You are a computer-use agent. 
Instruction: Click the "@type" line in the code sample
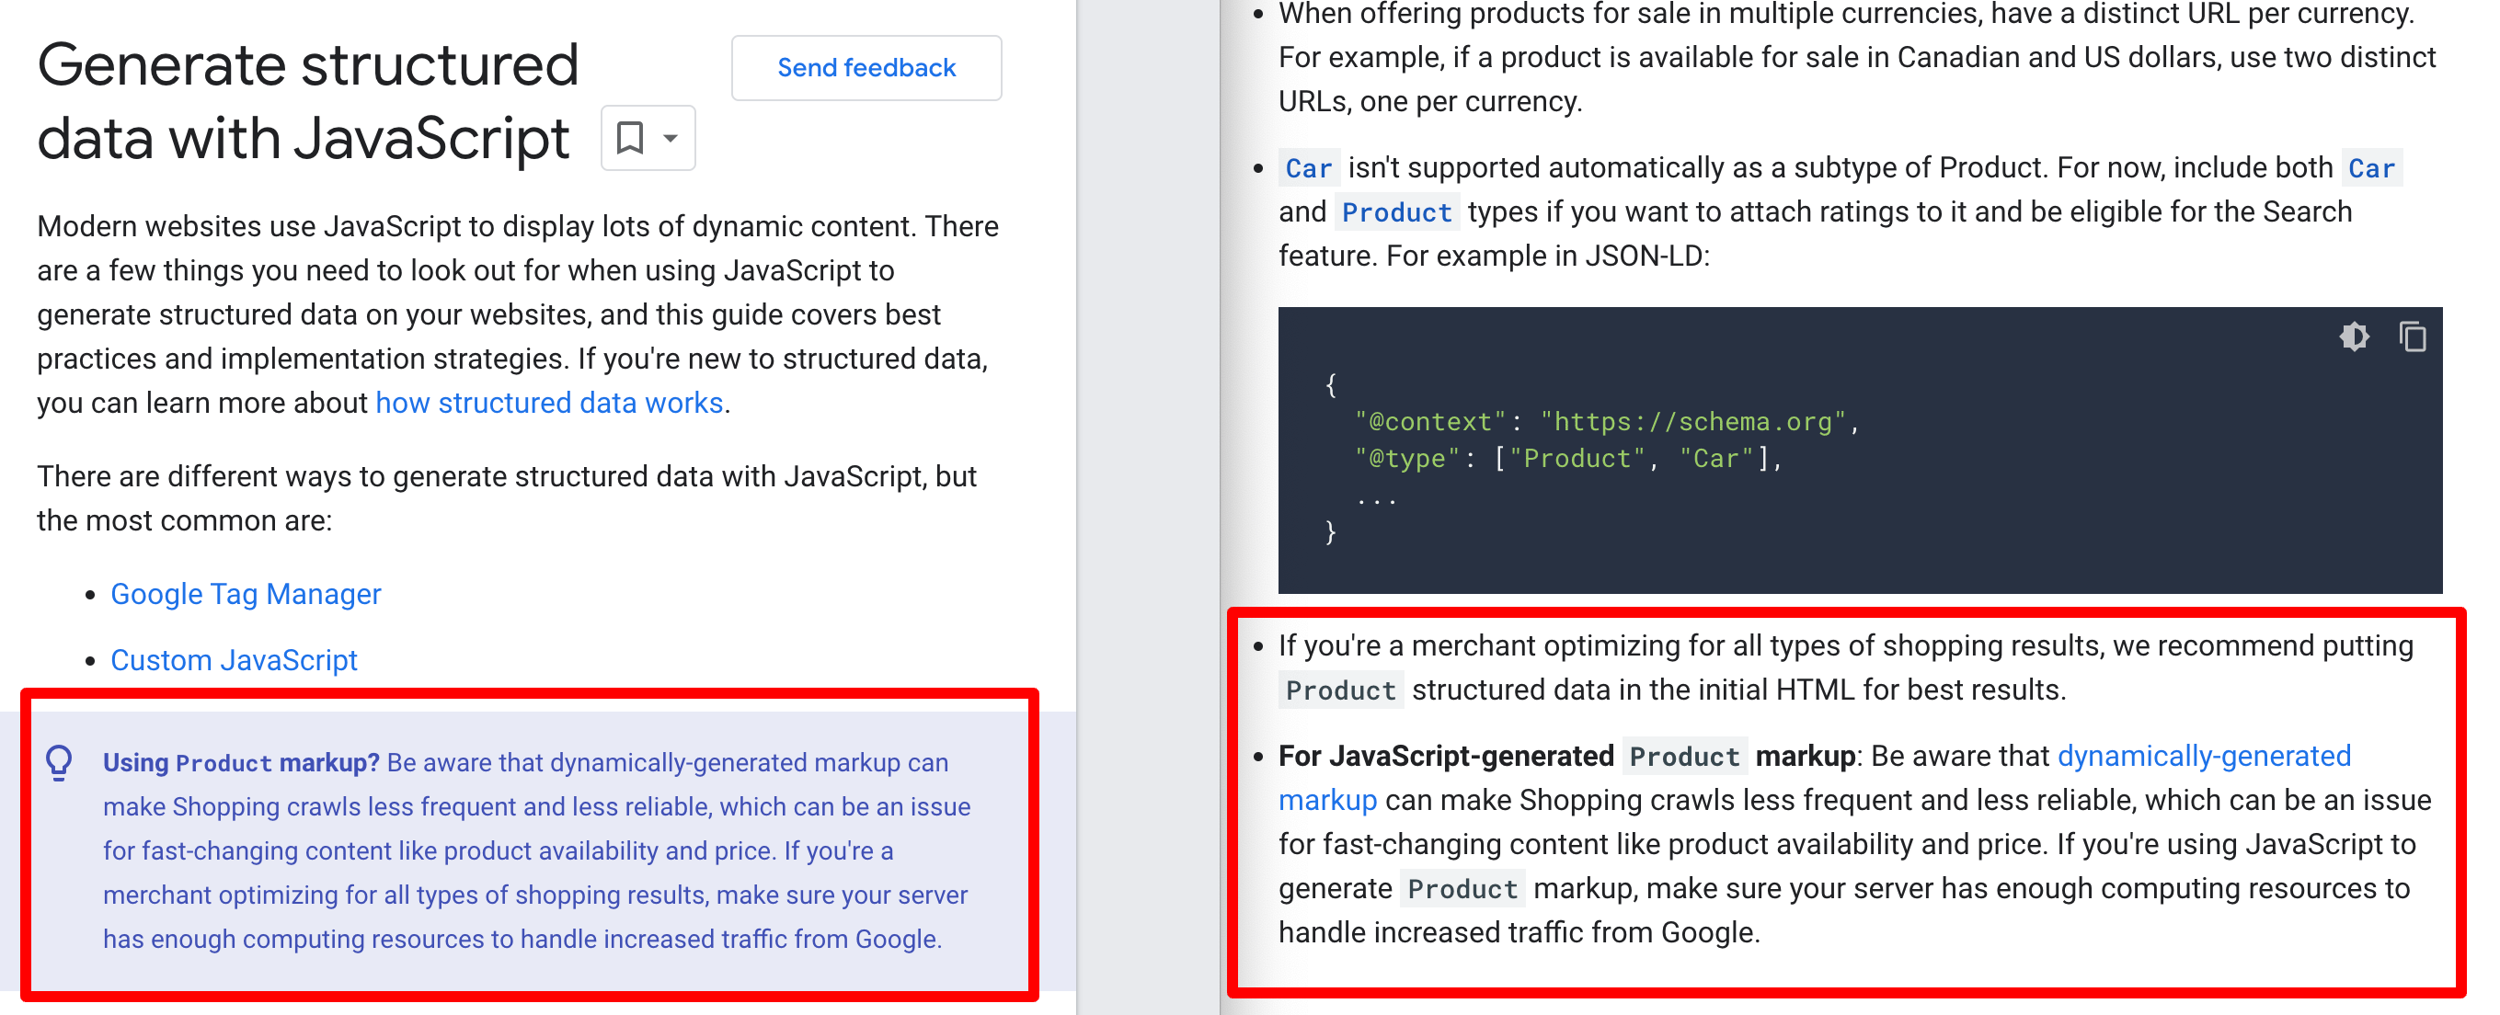click(x=1553, y=457)
